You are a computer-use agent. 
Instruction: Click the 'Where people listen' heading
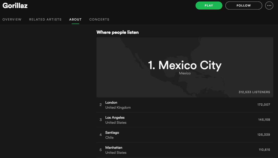(118, 32)
